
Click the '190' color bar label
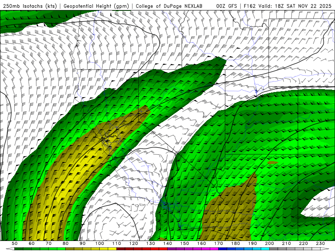click(x=253, y=243)
